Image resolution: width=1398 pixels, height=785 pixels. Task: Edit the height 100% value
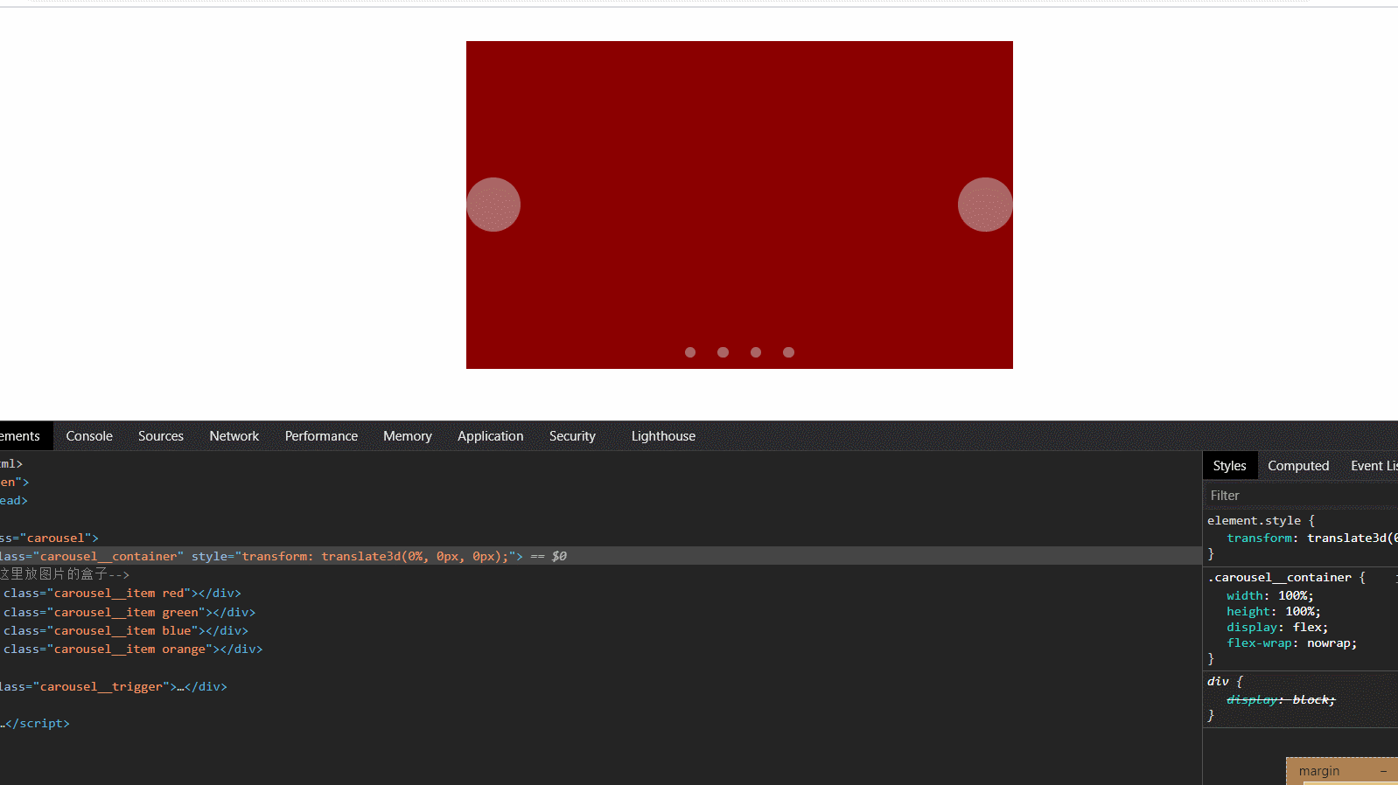point(1299,611)
